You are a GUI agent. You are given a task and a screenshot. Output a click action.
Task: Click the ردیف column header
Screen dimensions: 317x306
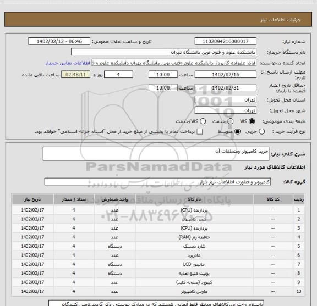tap(299, 199)
